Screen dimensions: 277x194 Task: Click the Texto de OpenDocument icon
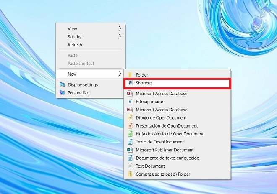point(130,142)
